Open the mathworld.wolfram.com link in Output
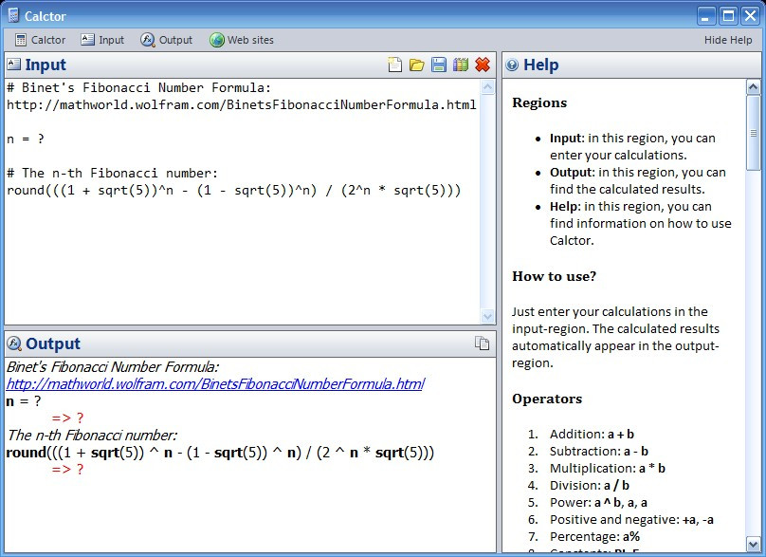 [x=215, y=384]
